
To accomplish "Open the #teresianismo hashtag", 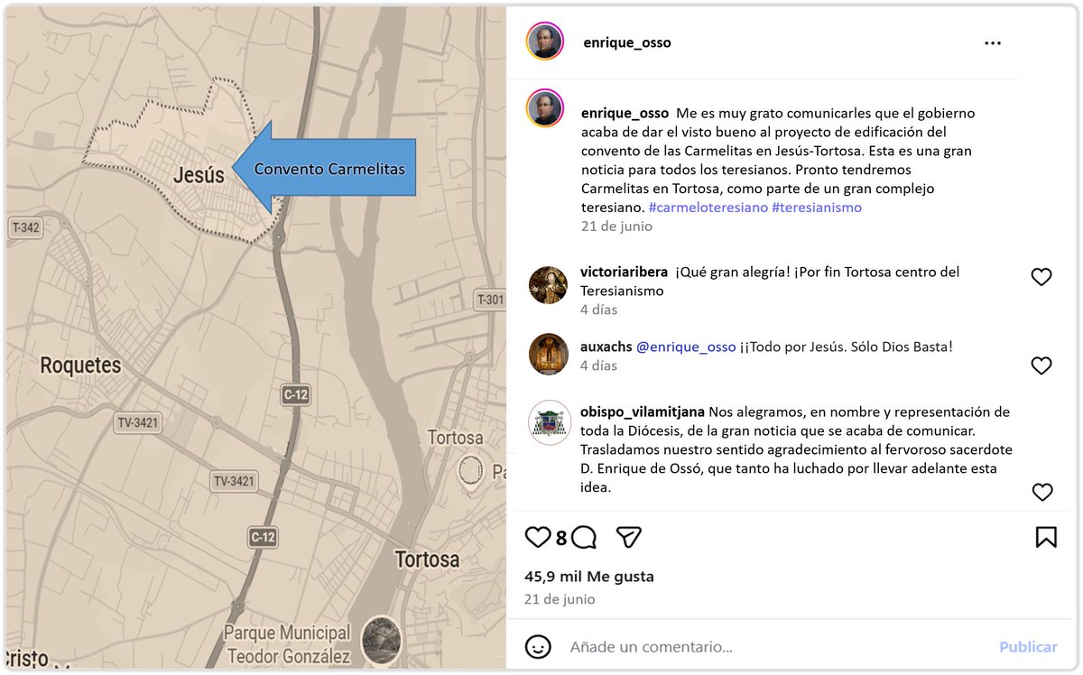I will (x=817, y=208).
